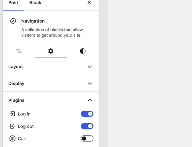Viewport: 192px width, 147px height.
Task: Switch to the Styles half-circle tab
Action: pos(83,51)
